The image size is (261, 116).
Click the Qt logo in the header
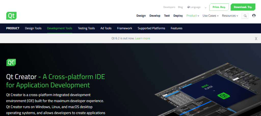(x=11, y=16)
